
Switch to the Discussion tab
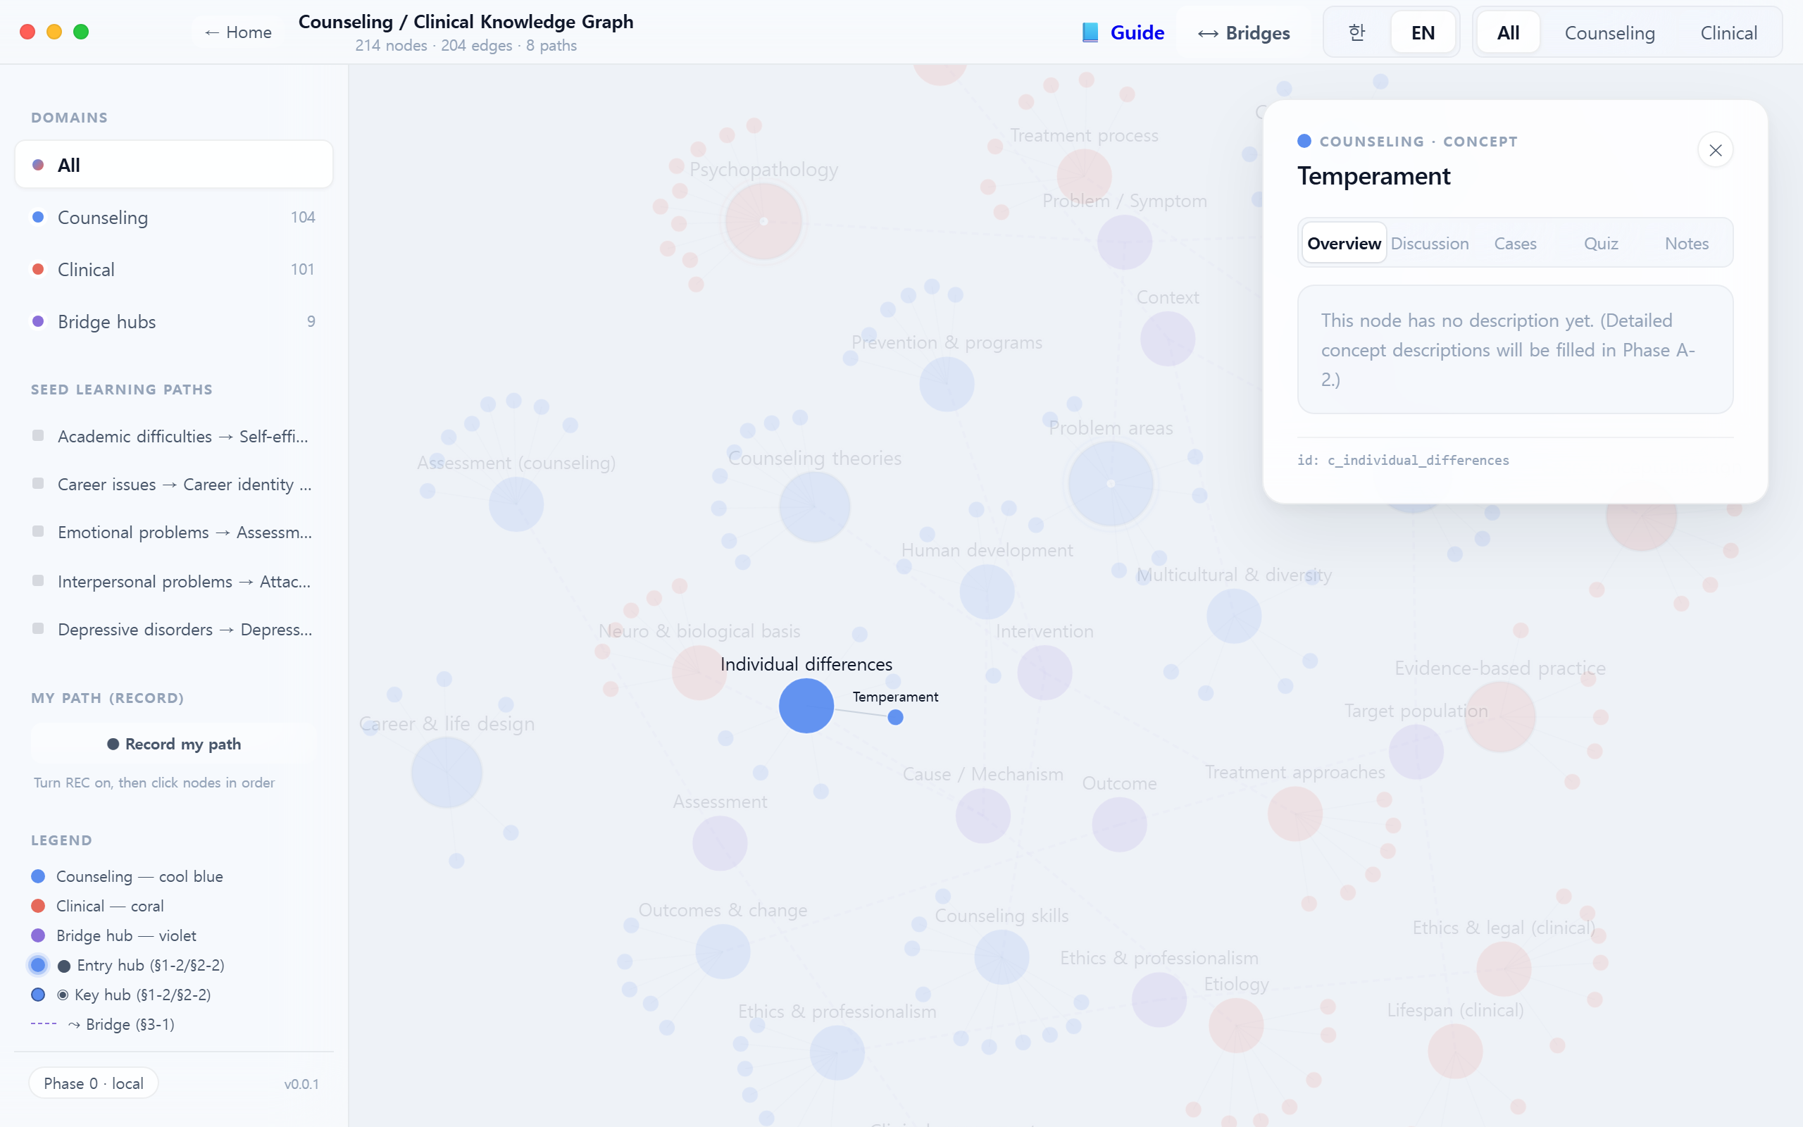[x=1430, y=243]
